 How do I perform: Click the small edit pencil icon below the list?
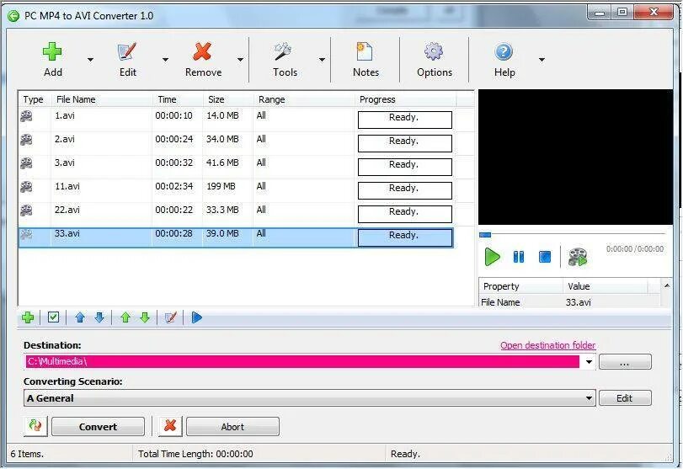tap(171, 317)
